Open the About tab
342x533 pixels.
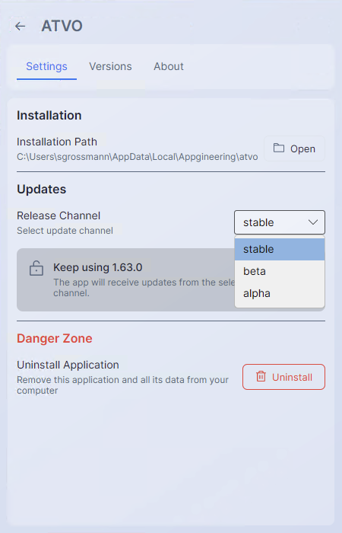point(169,66)
